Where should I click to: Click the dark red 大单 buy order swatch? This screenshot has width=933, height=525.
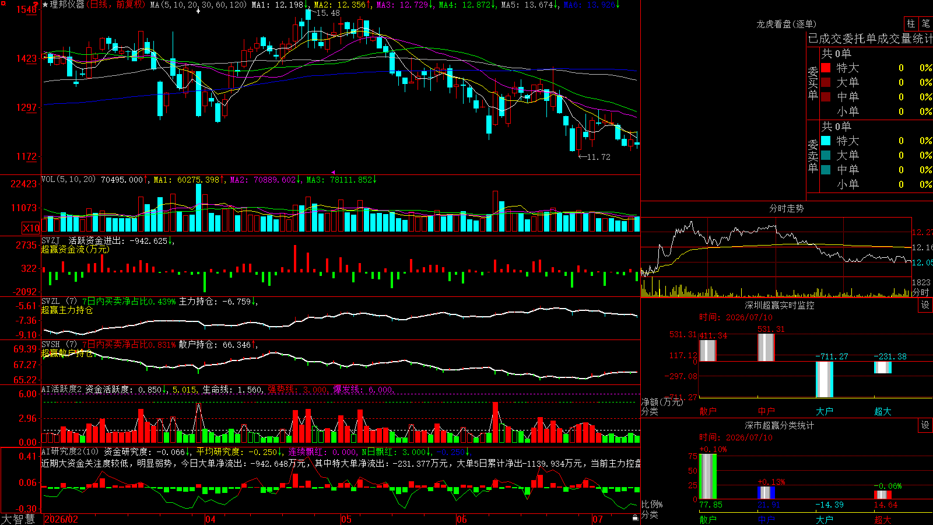pos(826,82)
